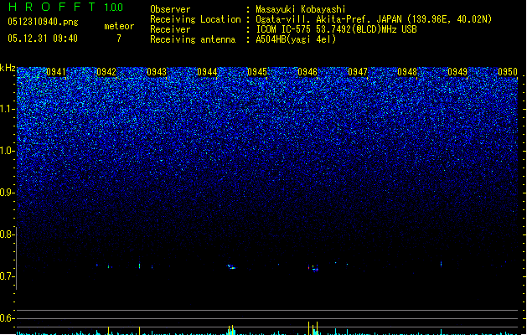Click the Receiver label
527x335 pixels.
tap(170, 29)
